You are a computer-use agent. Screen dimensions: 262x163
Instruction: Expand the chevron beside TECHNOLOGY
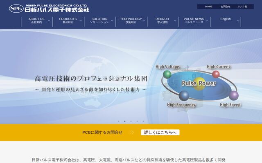[144, 21]
